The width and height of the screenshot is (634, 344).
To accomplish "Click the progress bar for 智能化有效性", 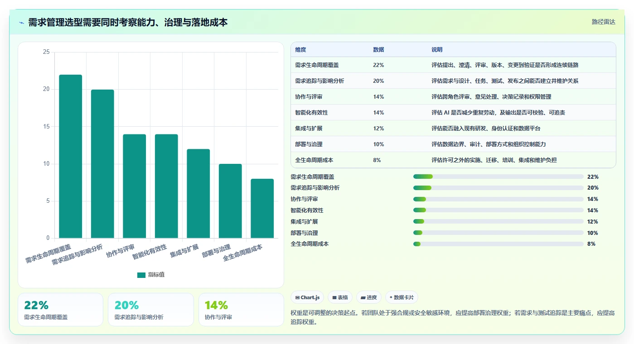I will click(x=498, y=210).
